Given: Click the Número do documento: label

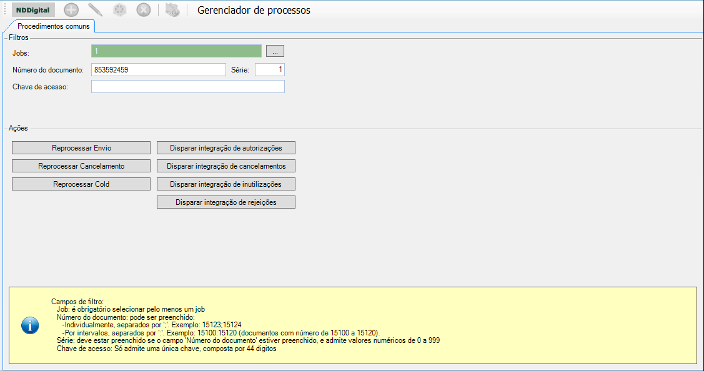Looking at the screenshot, I should click(48, 70).
